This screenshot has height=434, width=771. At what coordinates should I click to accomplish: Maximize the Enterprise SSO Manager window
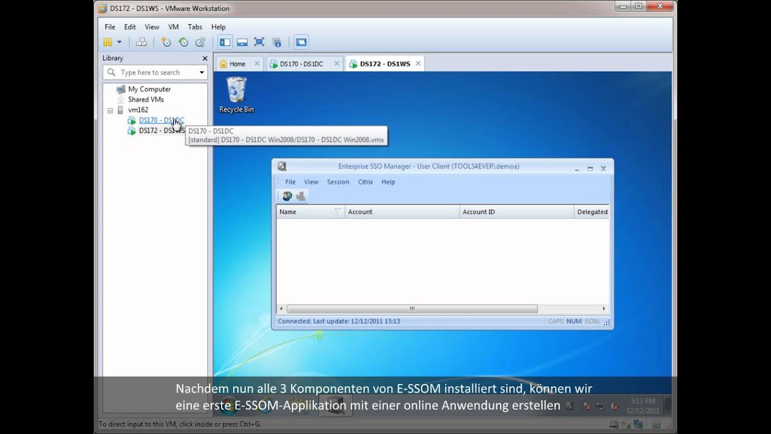tap(590, 168)
